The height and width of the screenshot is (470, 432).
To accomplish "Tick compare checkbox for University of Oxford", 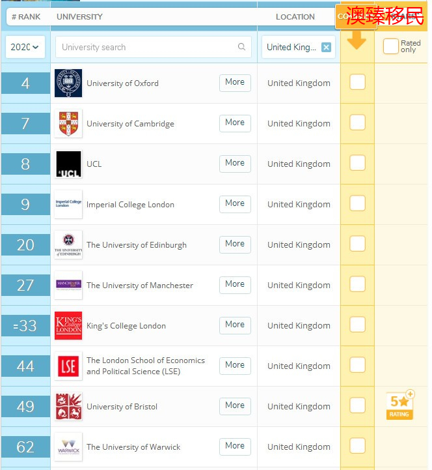I will pyautogui.click(x=357, y=82).
